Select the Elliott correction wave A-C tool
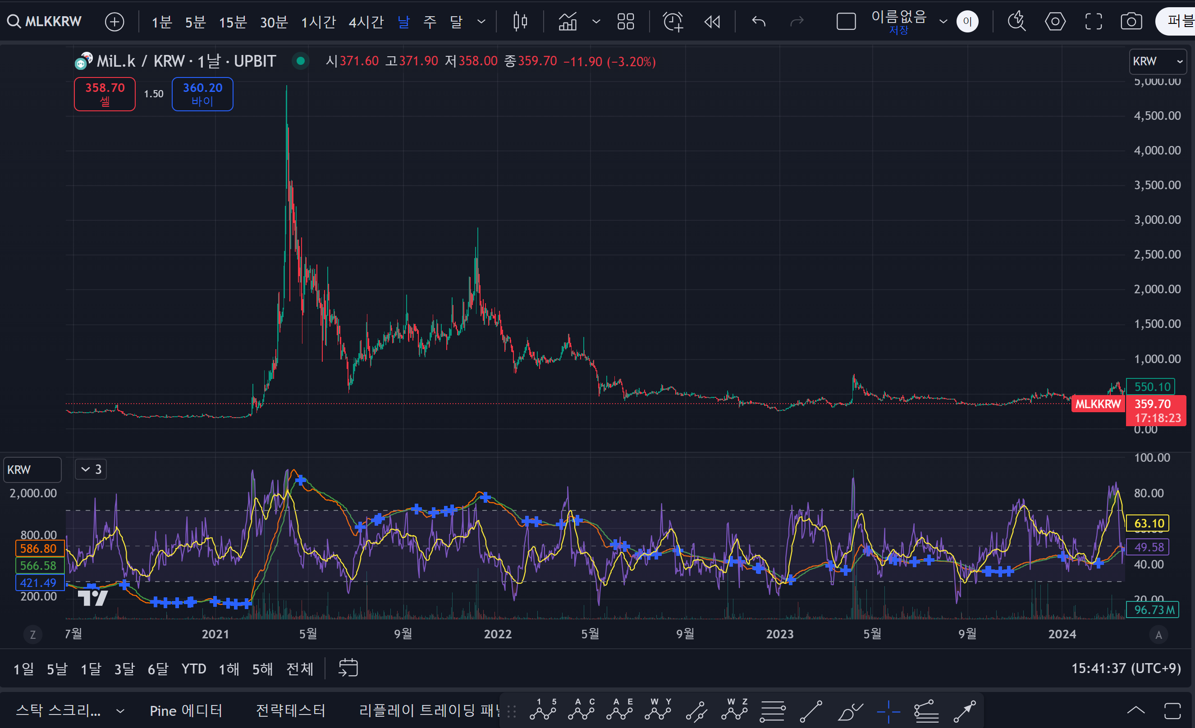This screenshot has height=728, width=1195. click(581, 710)
